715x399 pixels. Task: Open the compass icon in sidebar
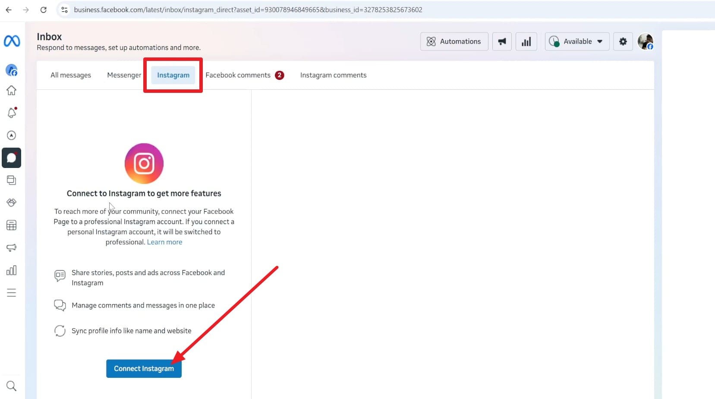12,136
